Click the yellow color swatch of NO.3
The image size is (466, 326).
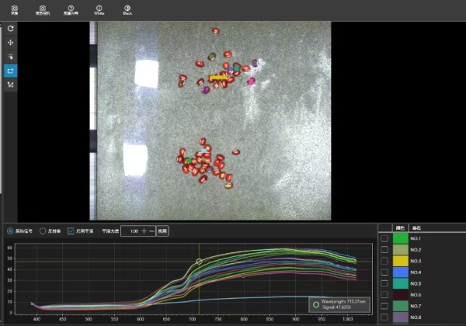[x=401, y=261]
